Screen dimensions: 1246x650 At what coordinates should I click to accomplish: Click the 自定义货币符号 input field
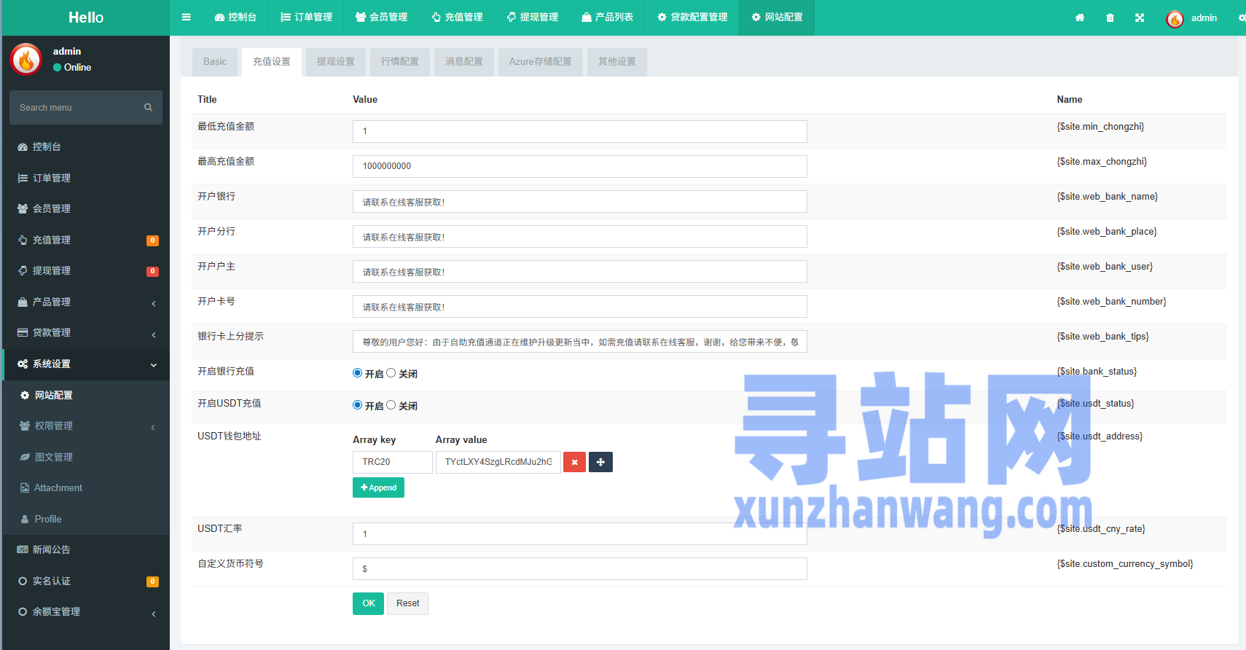tap(580, 568)
